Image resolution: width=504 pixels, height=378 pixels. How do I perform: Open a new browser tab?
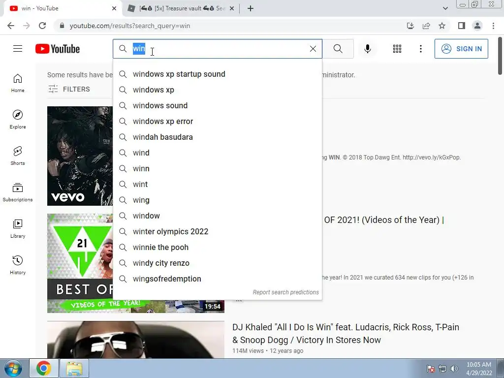(x=251, y=8)
